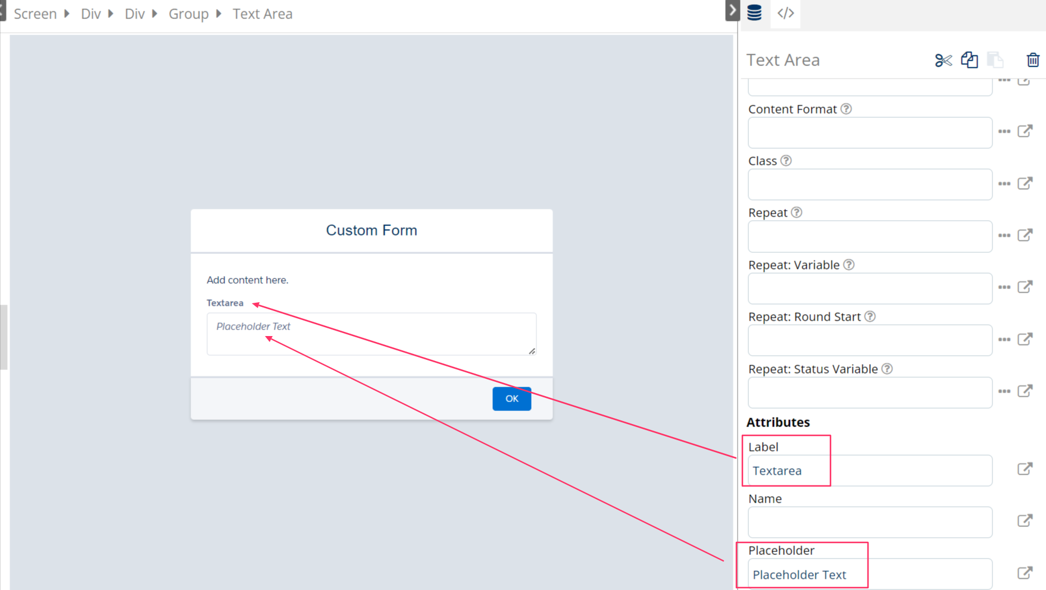Click the Repeat: Status Variable input field

click(x=869, y=393)
